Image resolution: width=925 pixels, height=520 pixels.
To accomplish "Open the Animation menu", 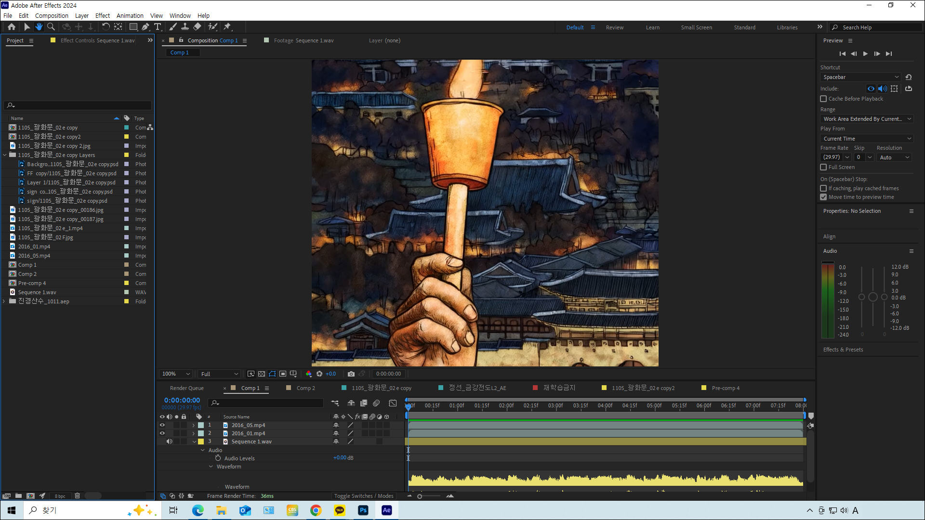I will pos(130,15).
